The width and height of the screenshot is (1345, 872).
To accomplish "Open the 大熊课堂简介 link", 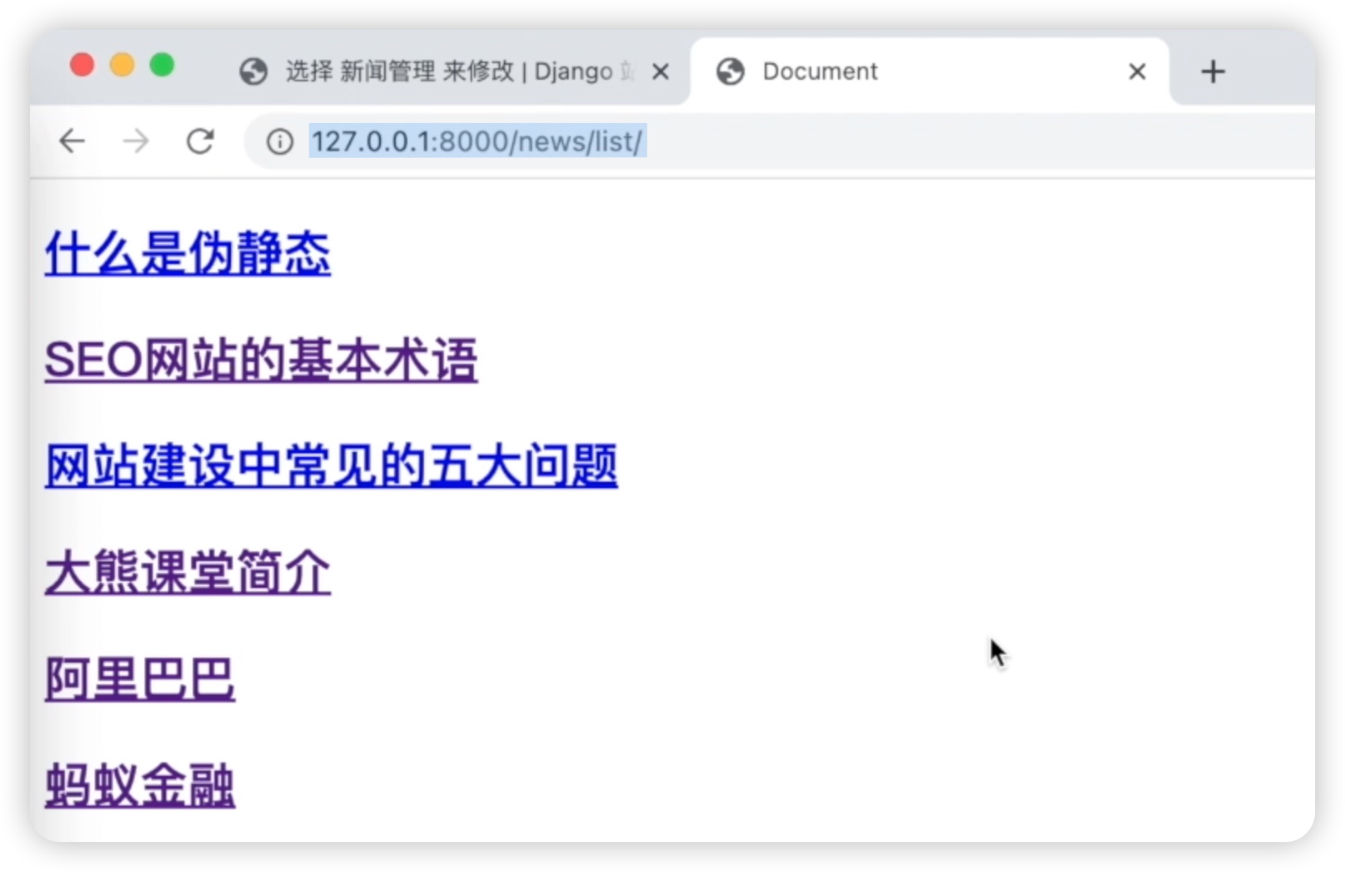I will click(188, 572).
